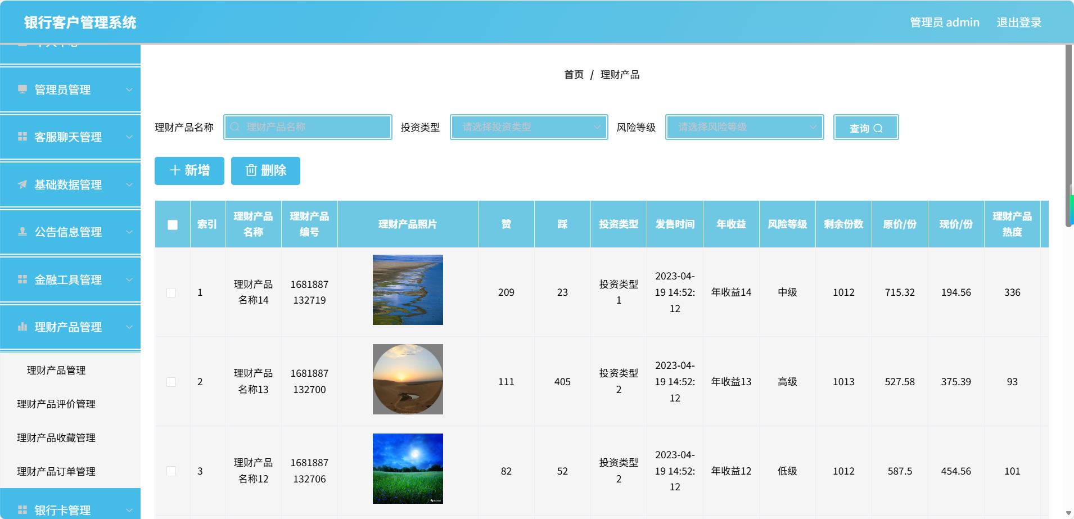Screen dimensions: 1074x519
Task: Collapse the 理财产品管理 chevron
Action: pyautogui.click(x=129, y=327)
